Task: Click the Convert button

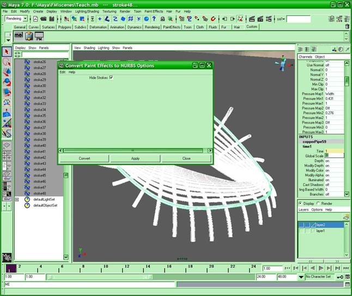Action: [84, 158]
